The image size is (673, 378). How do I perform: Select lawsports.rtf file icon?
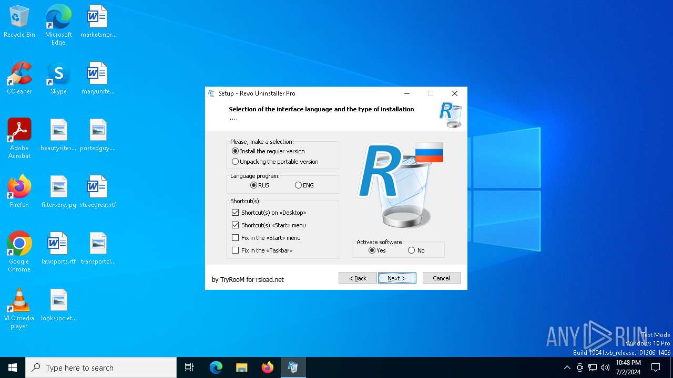[58, 249]
